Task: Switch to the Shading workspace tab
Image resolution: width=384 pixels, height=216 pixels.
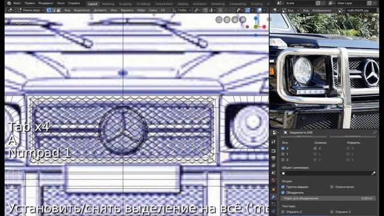Action: pyautogui.click(x=182, y=4)
